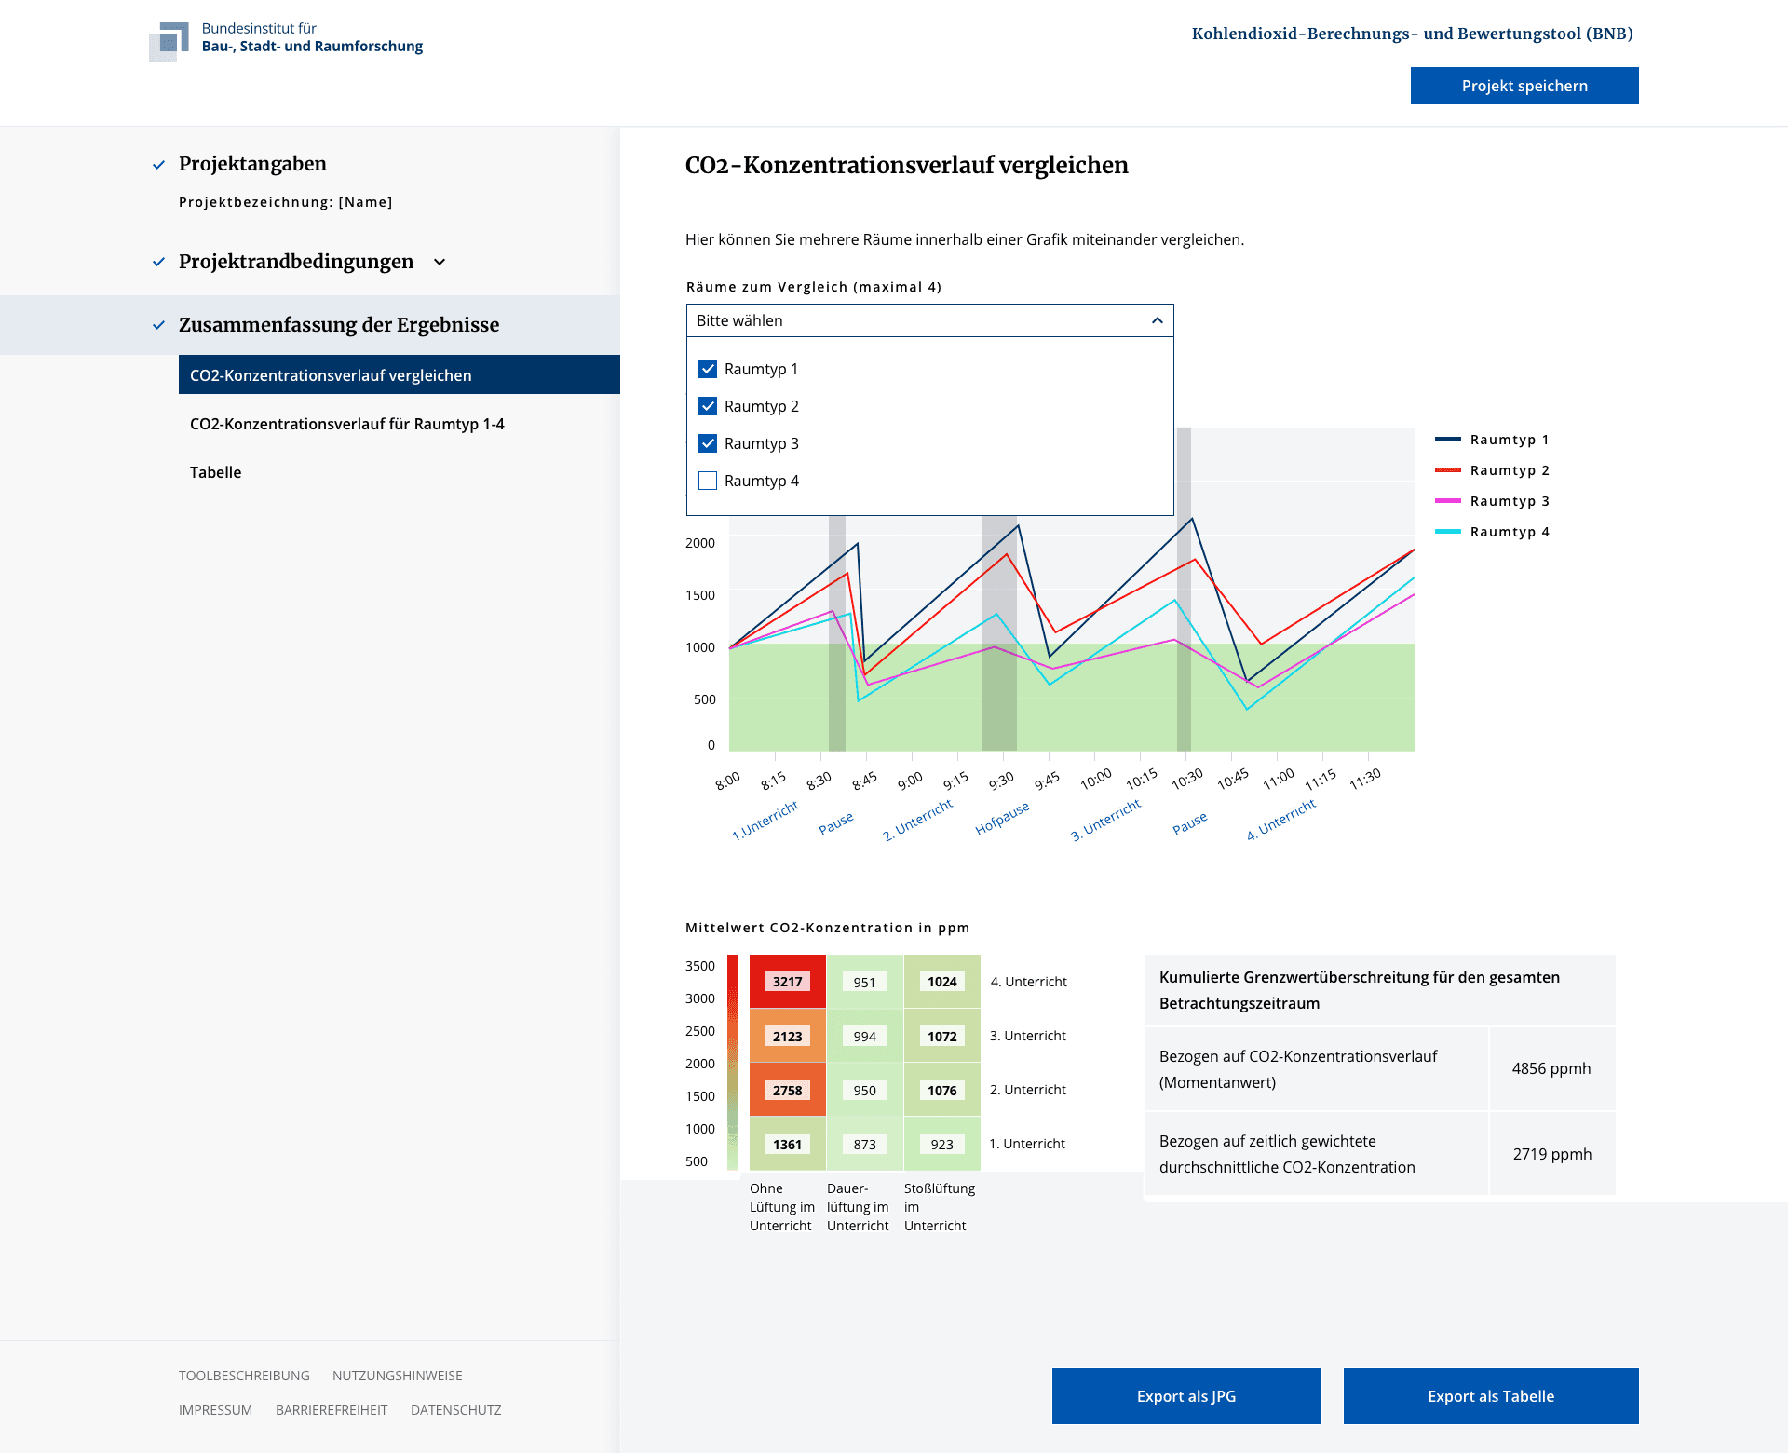Click heatmap cell value 2123
Viewport: 1788px width, 1453px height.
(x=787, y=1037)
